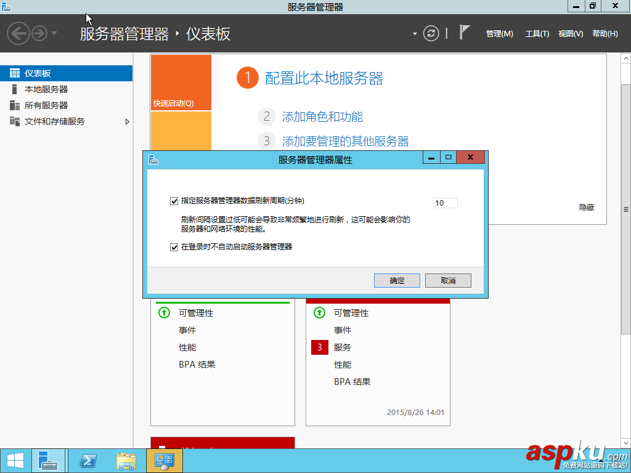The image size is (631, 473).
Task: Close the 服务器管理器属性 dialog
Action: tap(470, 158)
